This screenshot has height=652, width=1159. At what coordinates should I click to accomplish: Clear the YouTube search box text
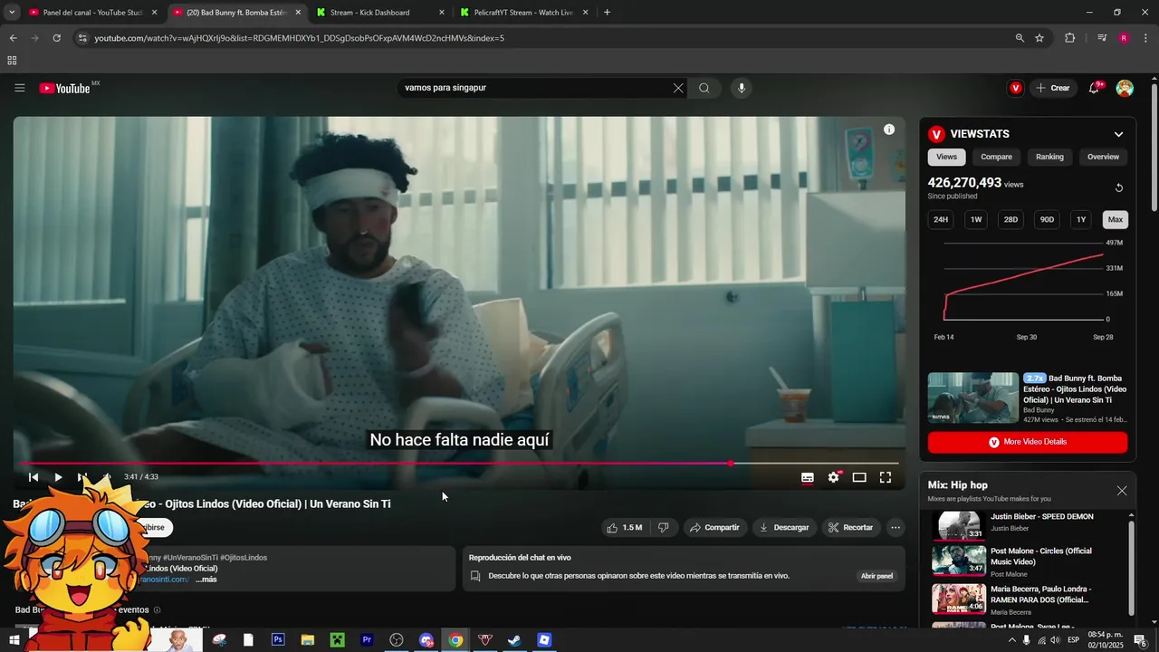677,88
